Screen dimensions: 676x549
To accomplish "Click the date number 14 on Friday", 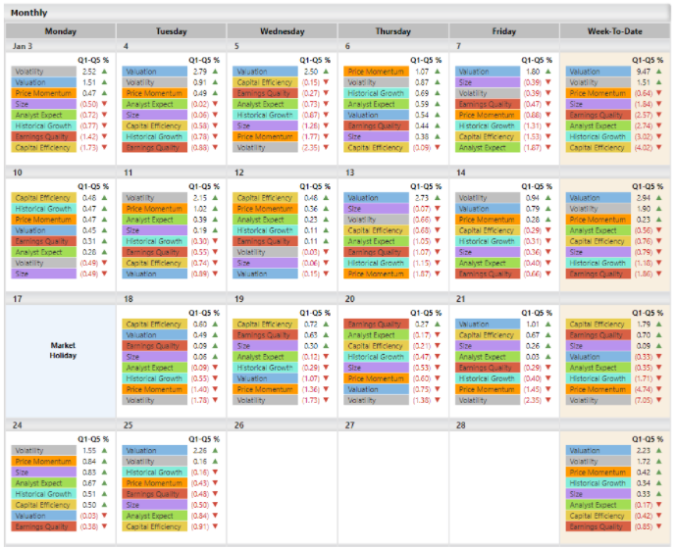I will [460, 173].
